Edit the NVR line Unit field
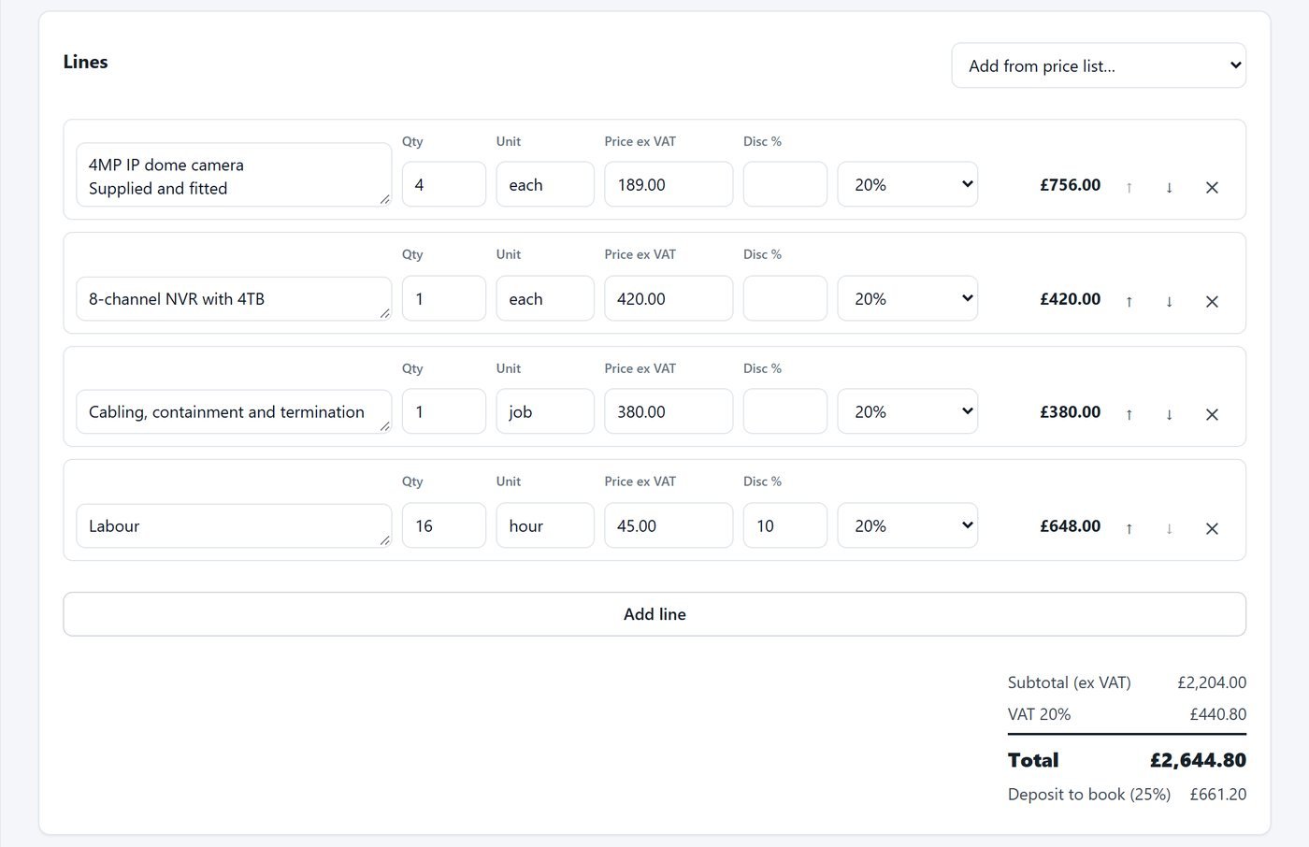Screen dimensions: 1309x847 pos(545,298)
